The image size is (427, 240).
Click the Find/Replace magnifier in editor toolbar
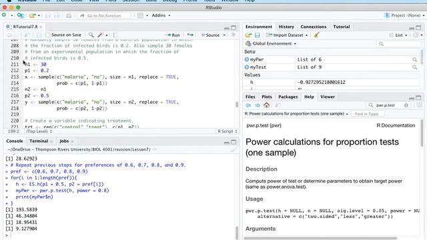point(91,35)
